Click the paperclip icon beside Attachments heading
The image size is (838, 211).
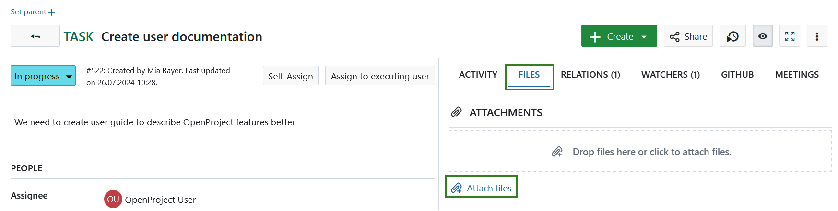point(456,112)
